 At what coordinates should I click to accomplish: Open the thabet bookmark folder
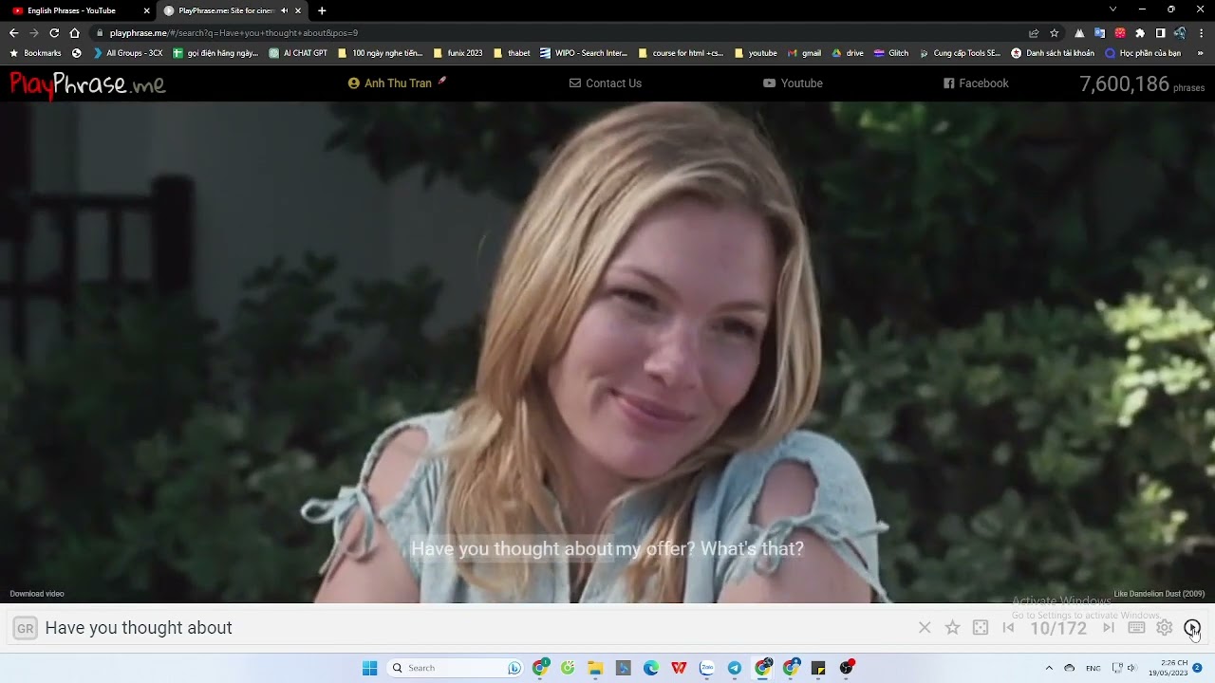[x=512, y=53]
